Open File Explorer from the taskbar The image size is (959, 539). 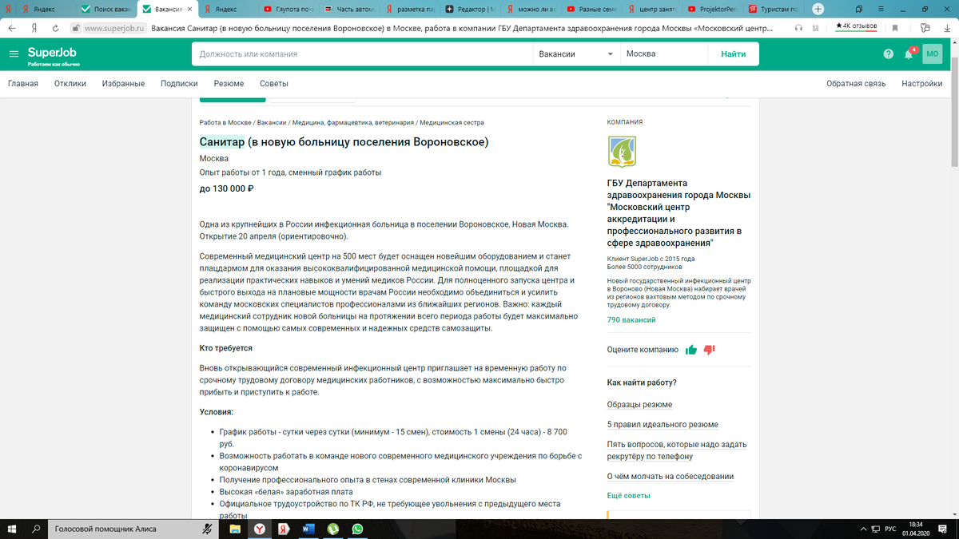[x=235, y=529]
